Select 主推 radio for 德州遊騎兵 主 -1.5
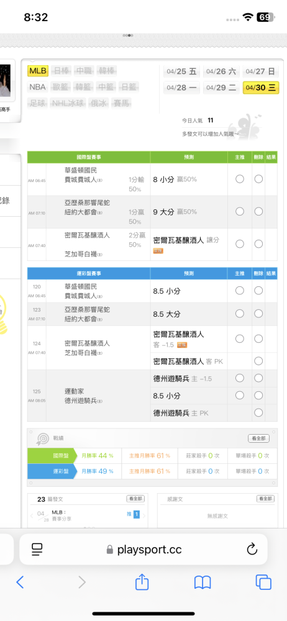 [x=239, y=378]
